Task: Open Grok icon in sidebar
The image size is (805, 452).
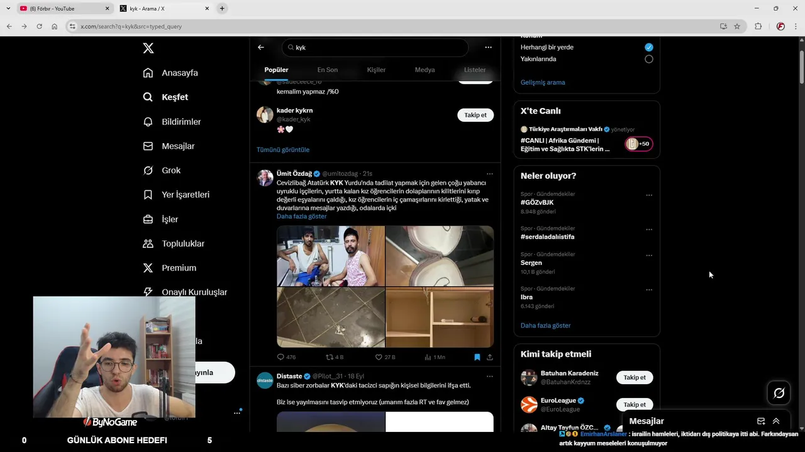Action: 148,171
